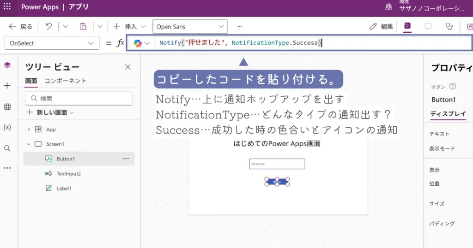Open the OnSelect property dropdown
Viewport: 473px width, 248px height.
(51, 43)
